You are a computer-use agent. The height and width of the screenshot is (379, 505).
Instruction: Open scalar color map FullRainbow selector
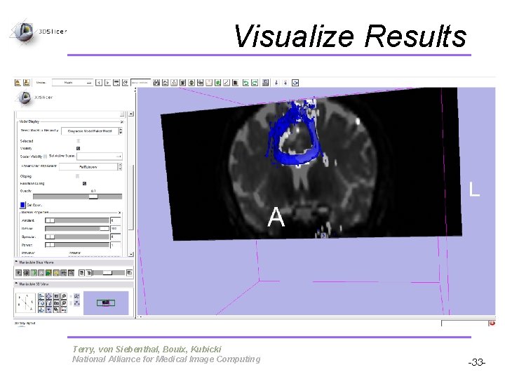click(x=88, y=166)
